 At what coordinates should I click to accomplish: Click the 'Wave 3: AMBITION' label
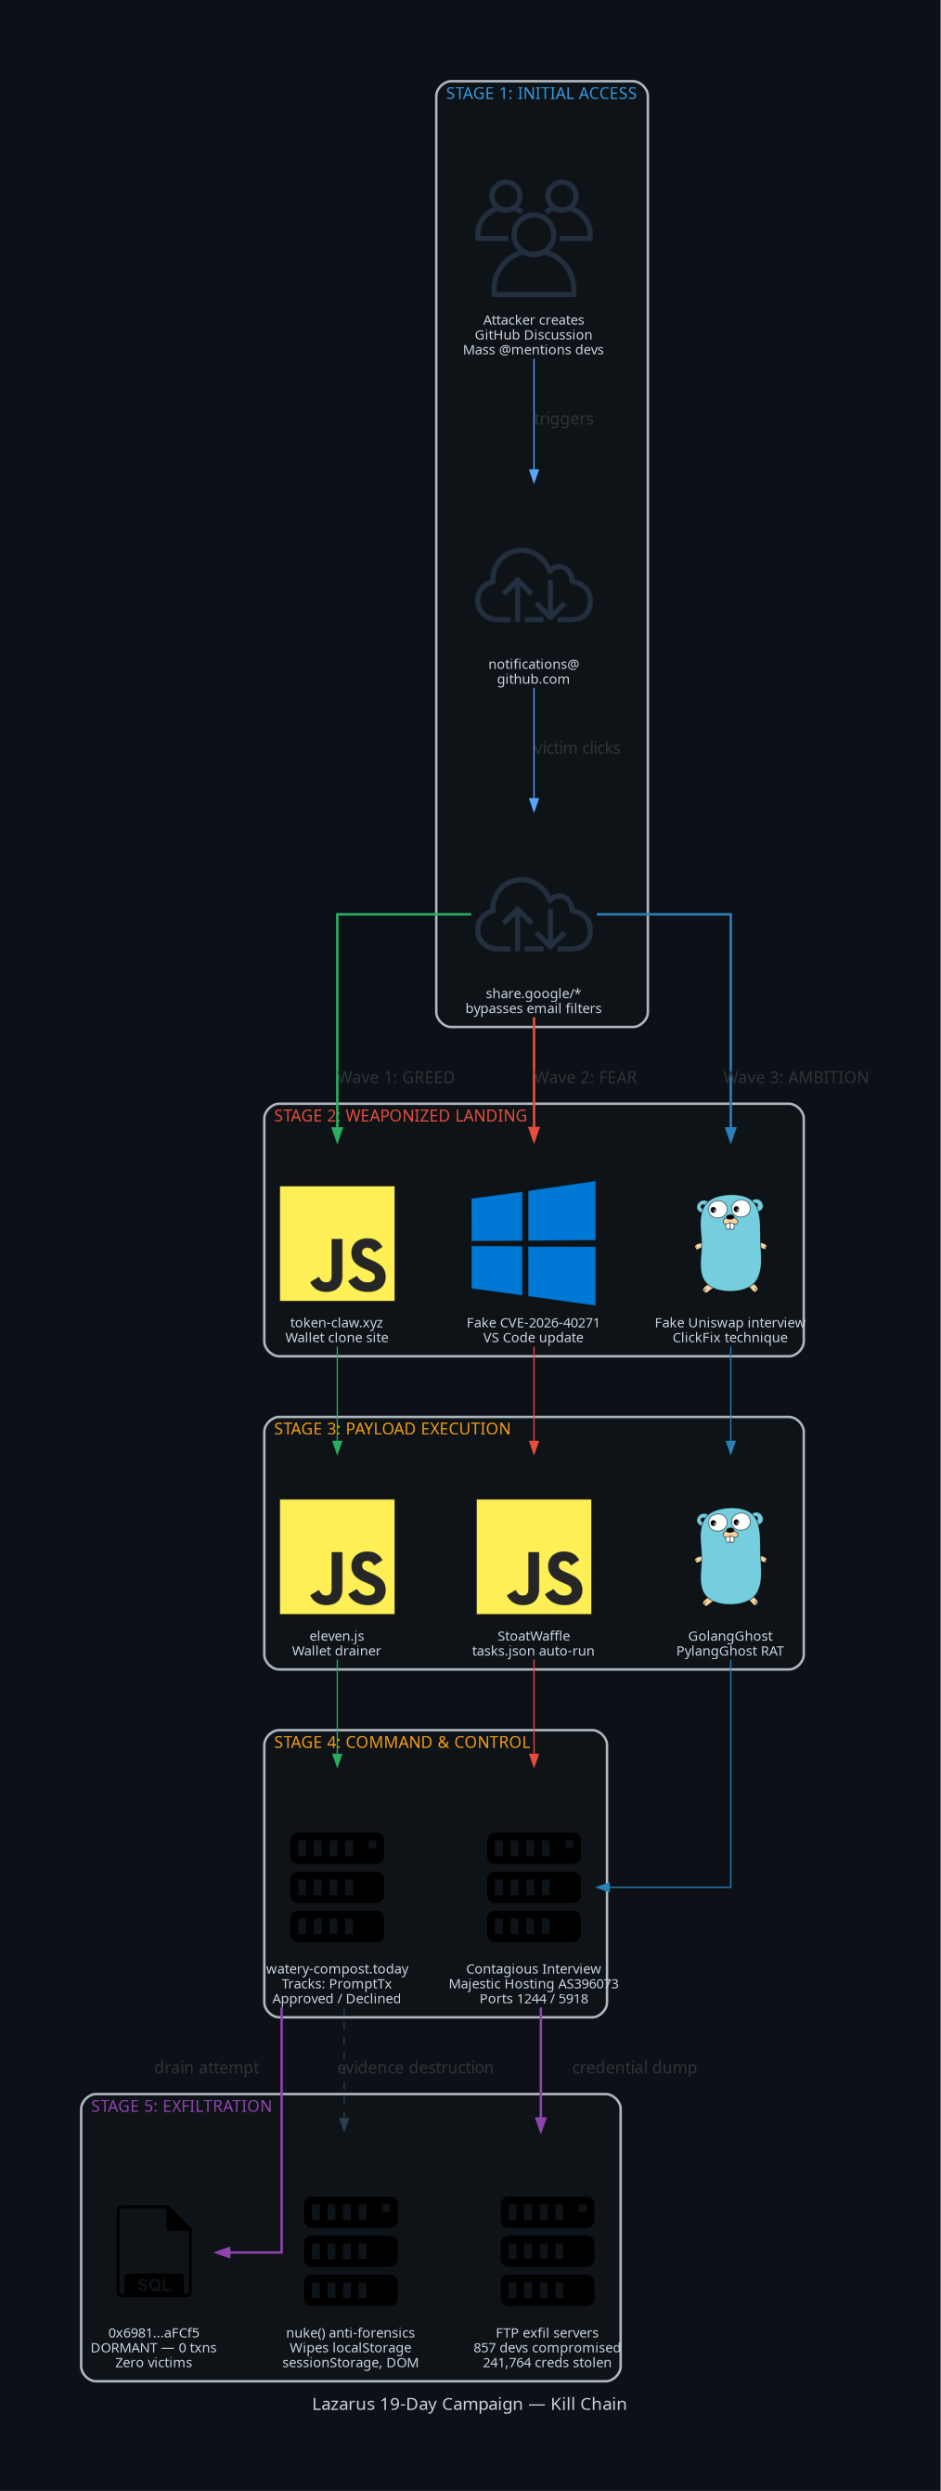point(795,1077)
